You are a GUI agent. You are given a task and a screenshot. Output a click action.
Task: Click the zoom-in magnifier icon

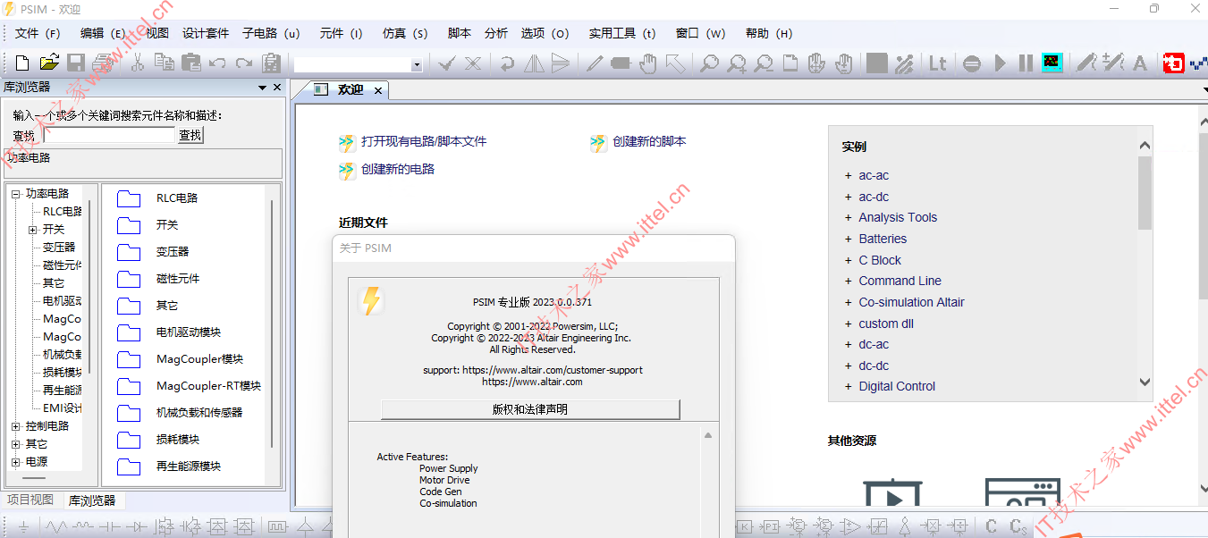[736, 63]
